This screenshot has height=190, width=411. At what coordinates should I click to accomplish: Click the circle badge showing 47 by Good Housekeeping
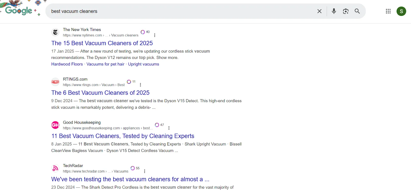(x=159, y=125)
